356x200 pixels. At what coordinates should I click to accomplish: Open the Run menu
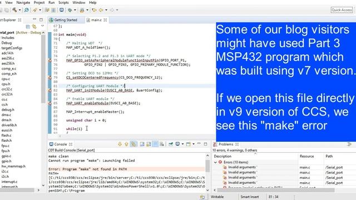52,2
